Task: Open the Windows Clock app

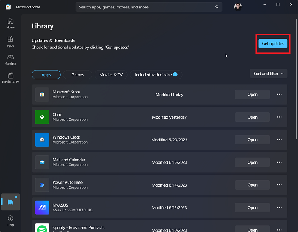Action: (x=252, y=140)
